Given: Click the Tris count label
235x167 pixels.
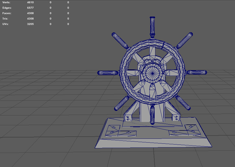Looking at the screenshot, I should pos(5,18).
